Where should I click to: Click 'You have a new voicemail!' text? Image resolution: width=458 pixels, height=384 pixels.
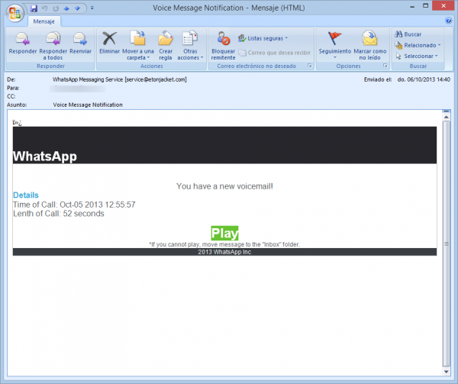pyautogui.click(x=224, y=186)
